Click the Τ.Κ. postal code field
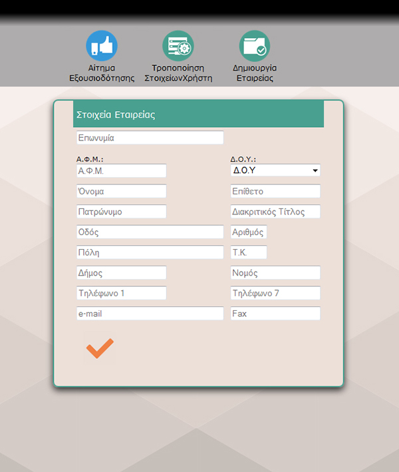399x472 pixels. (248, 253)
